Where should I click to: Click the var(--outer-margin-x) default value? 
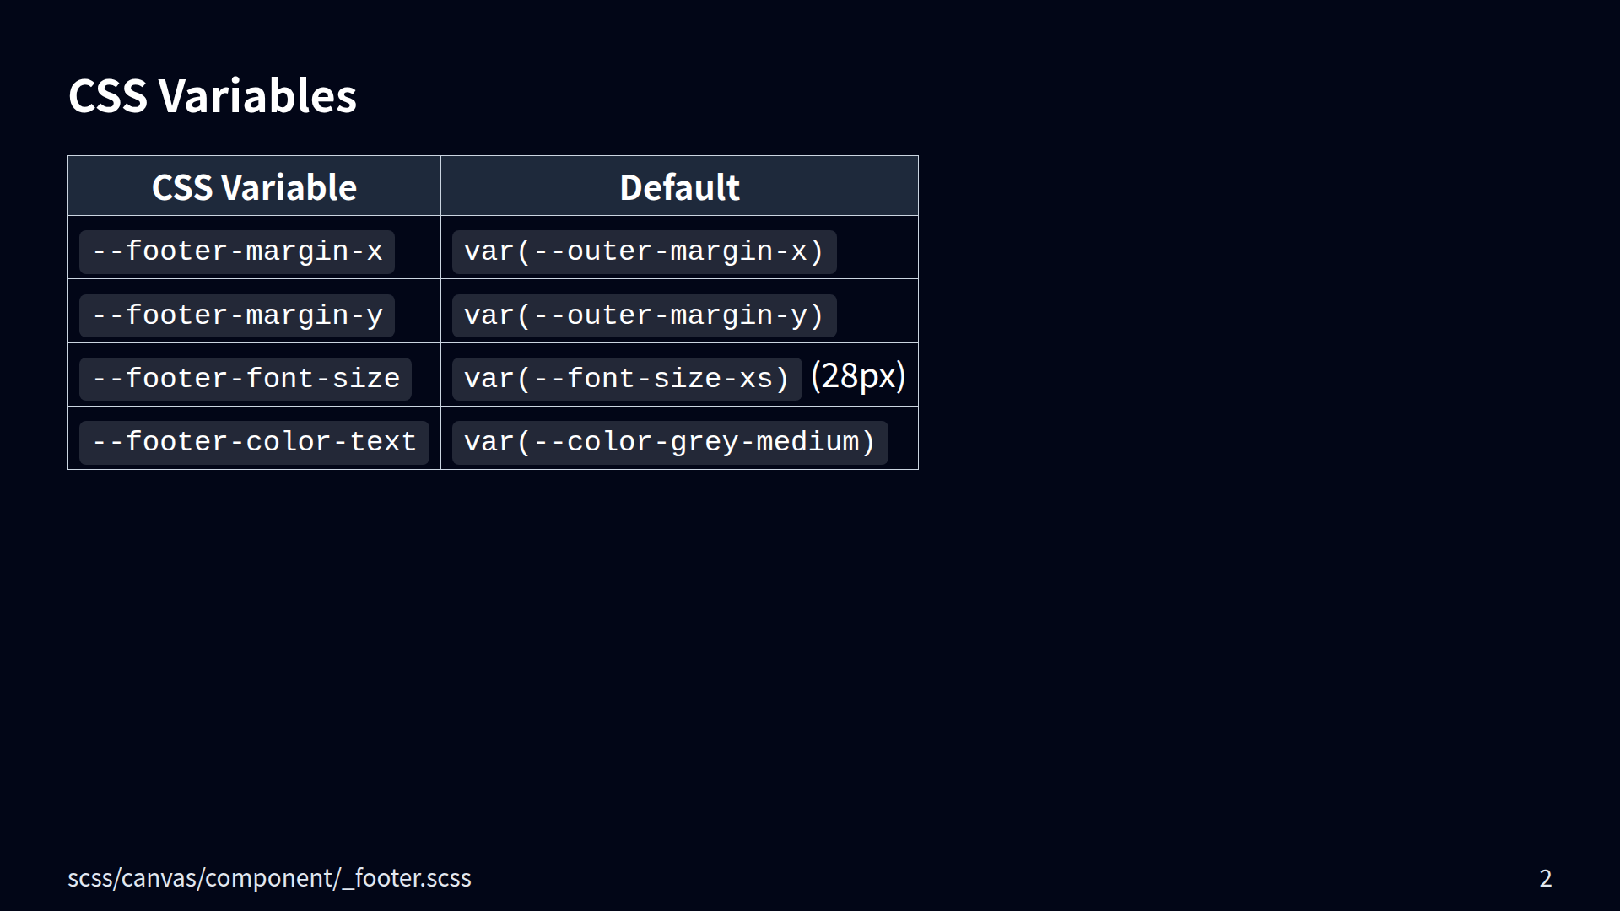tap(644, 252)
